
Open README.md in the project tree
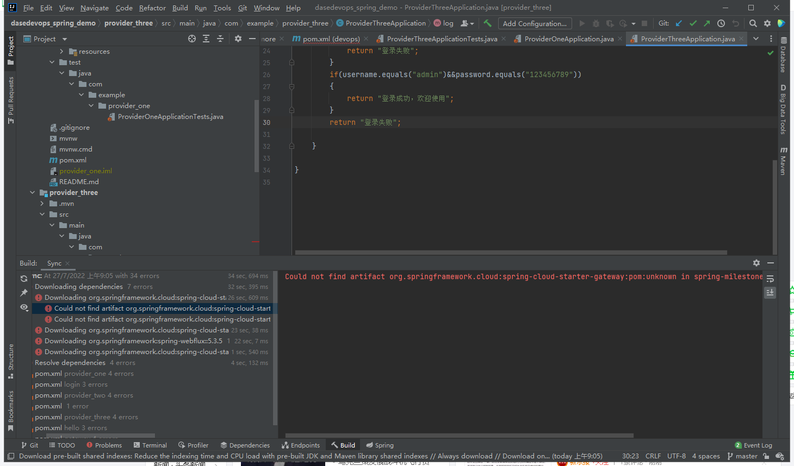tap(79, 182)
